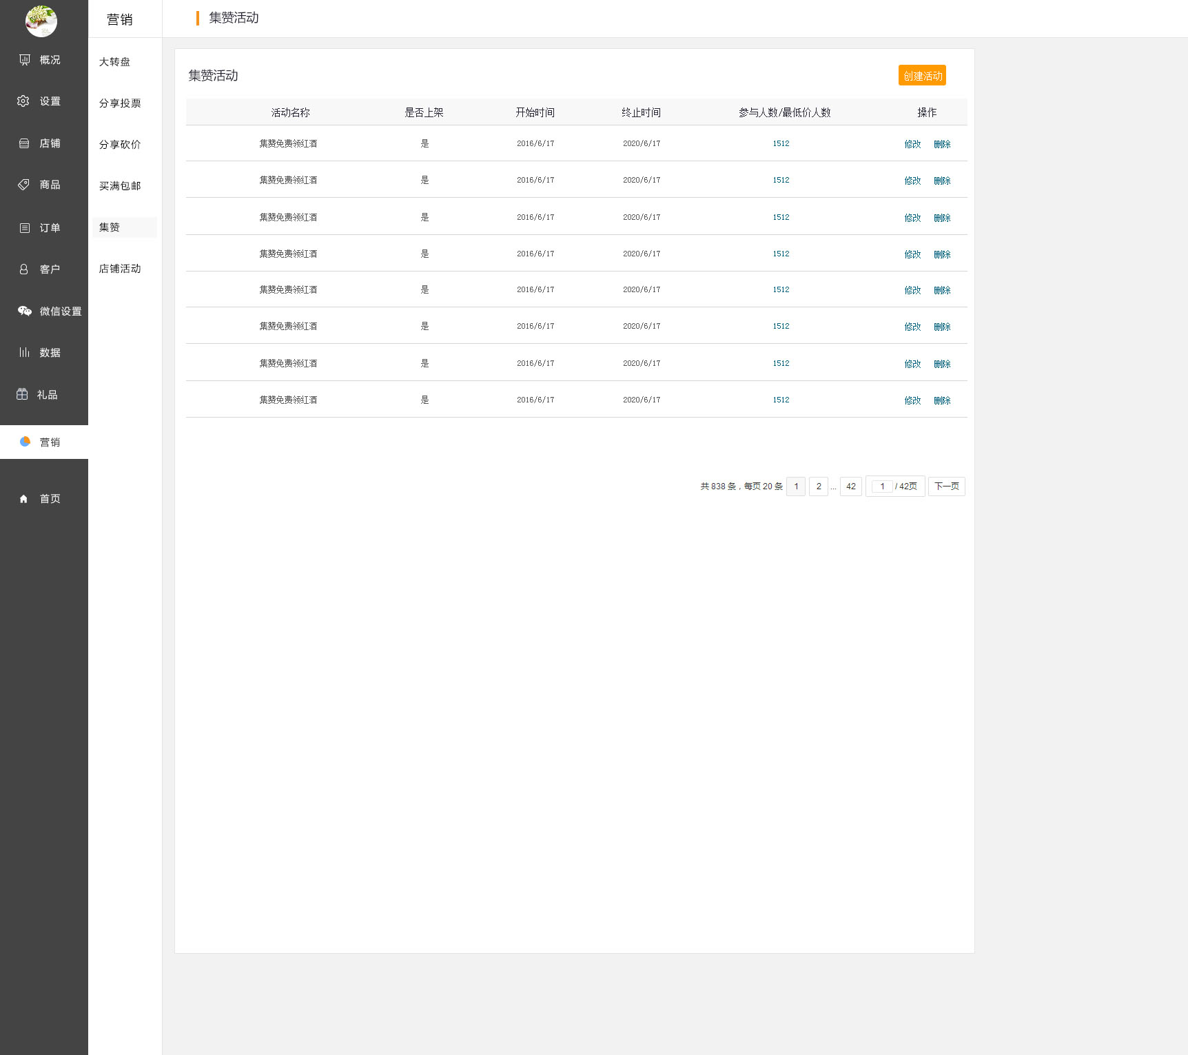Go to 首页 via the home icon

pyautogui.click(x=24, y=499)
